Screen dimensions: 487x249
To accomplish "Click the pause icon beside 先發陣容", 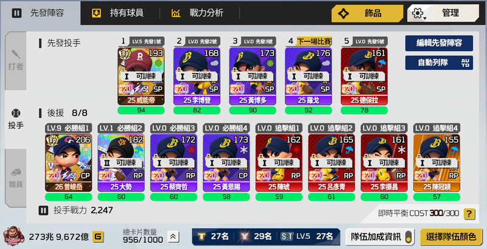I will 16,13.
